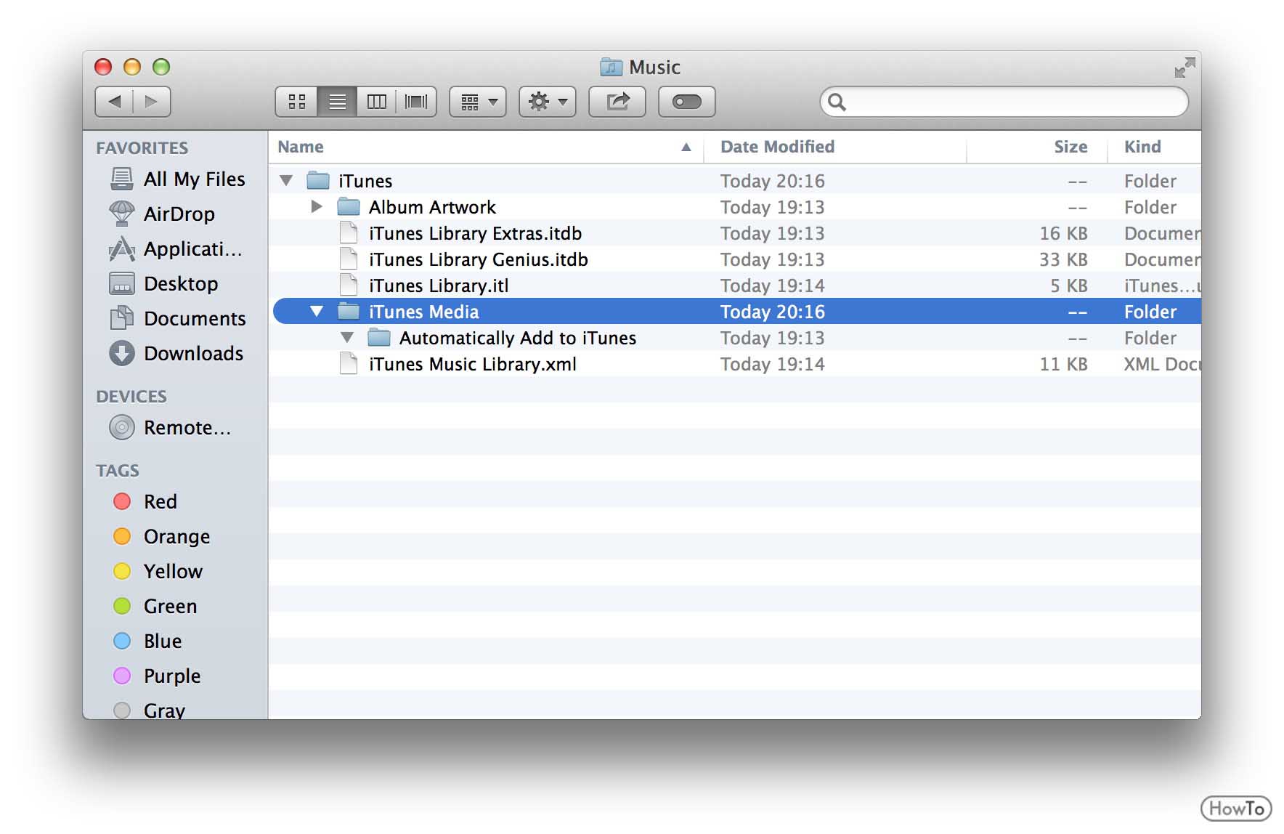Click the Album Artwork folder icon

click(x=349, y=207)
